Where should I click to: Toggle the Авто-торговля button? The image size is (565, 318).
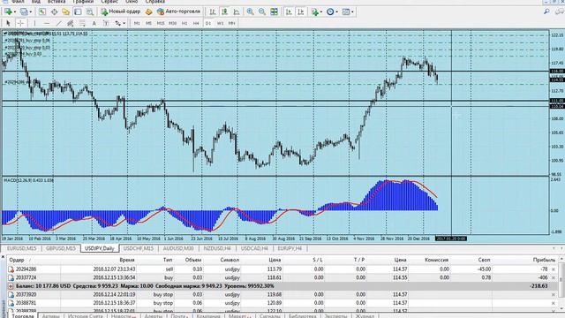(178, 11)
